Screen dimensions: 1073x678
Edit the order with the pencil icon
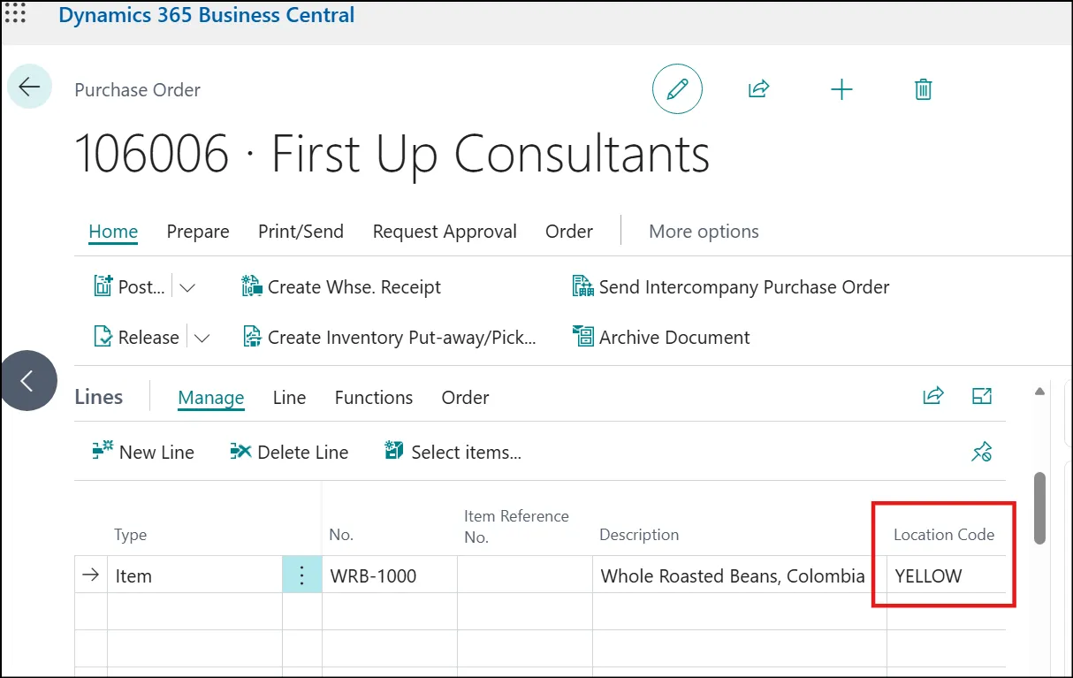click(677, 89)
